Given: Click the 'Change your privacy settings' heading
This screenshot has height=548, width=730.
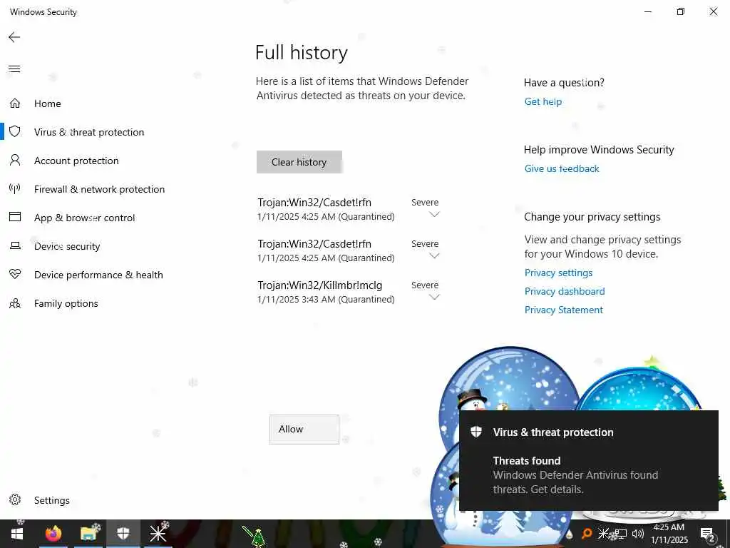Looking at the screenshot, I should click(592, 217).
